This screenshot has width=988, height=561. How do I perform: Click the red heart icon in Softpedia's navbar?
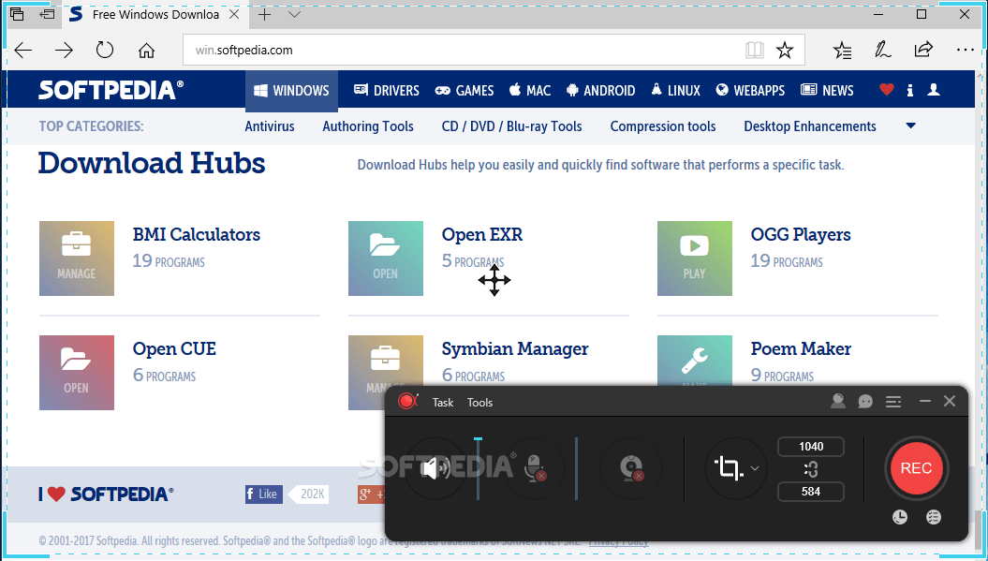click(886, 89)
